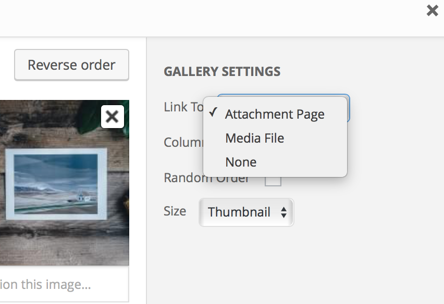Click the framed painting inside the thumbnail

[x=55, y=185]
